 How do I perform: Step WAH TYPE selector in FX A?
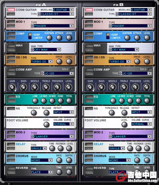32,50
